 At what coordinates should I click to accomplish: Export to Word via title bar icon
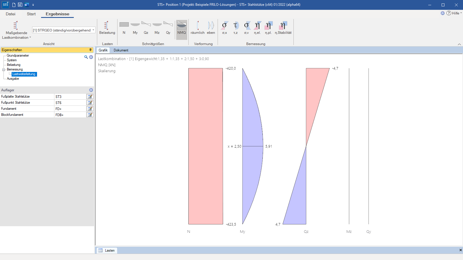(x=27, y=5)
